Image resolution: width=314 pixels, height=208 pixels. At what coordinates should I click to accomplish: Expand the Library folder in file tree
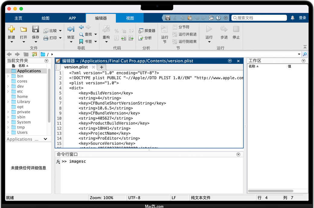8,102
